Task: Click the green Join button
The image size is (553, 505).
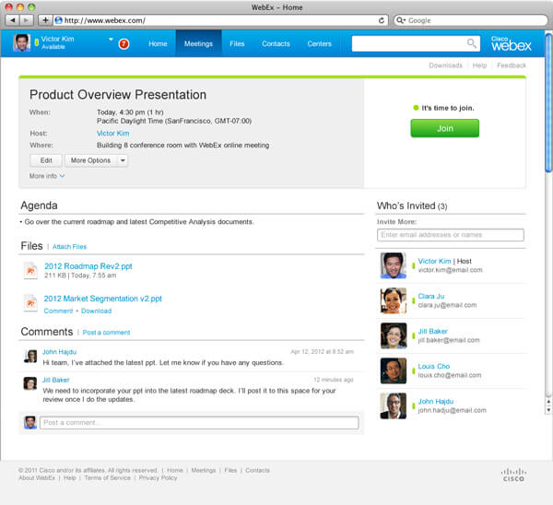Action: 445,128
